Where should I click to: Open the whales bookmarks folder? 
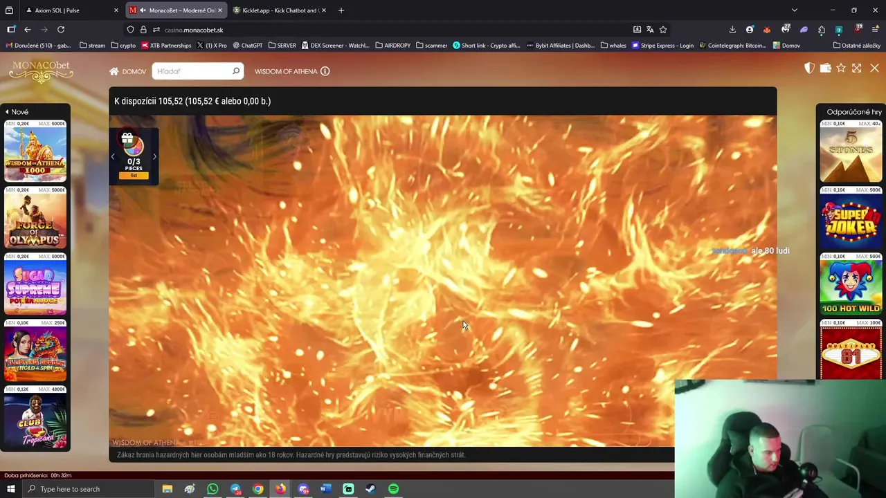click(x=614, y=46)
